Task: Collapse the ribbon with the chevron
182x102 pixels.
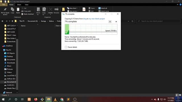Action: pyautogui.click(x=177, y=5)
